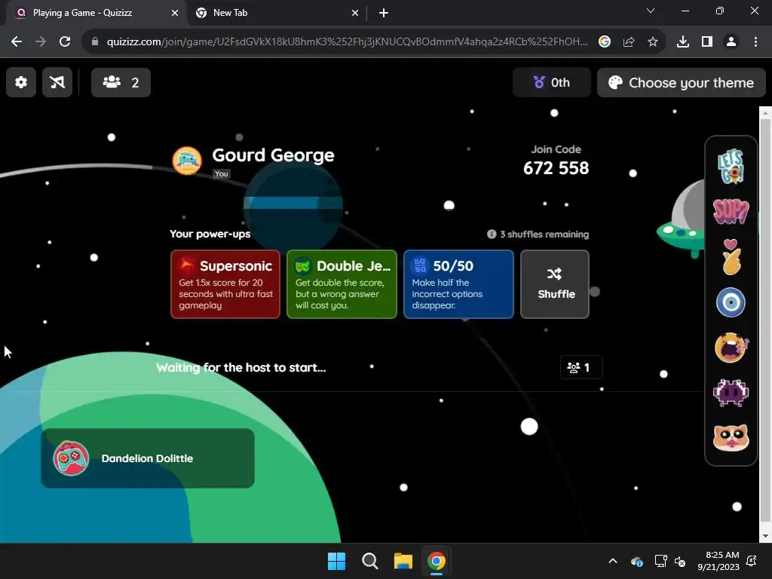Open the Windows Start menu
772x579 pixels.
(x=337, y=561)
